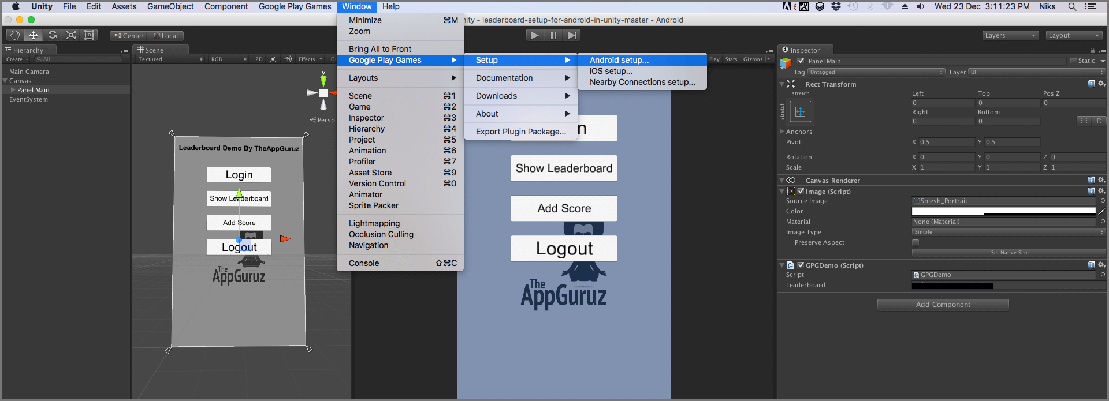Click the Image Color swatch
The height and width of the screenshot is (401, 1109).
click(1003, 211)
